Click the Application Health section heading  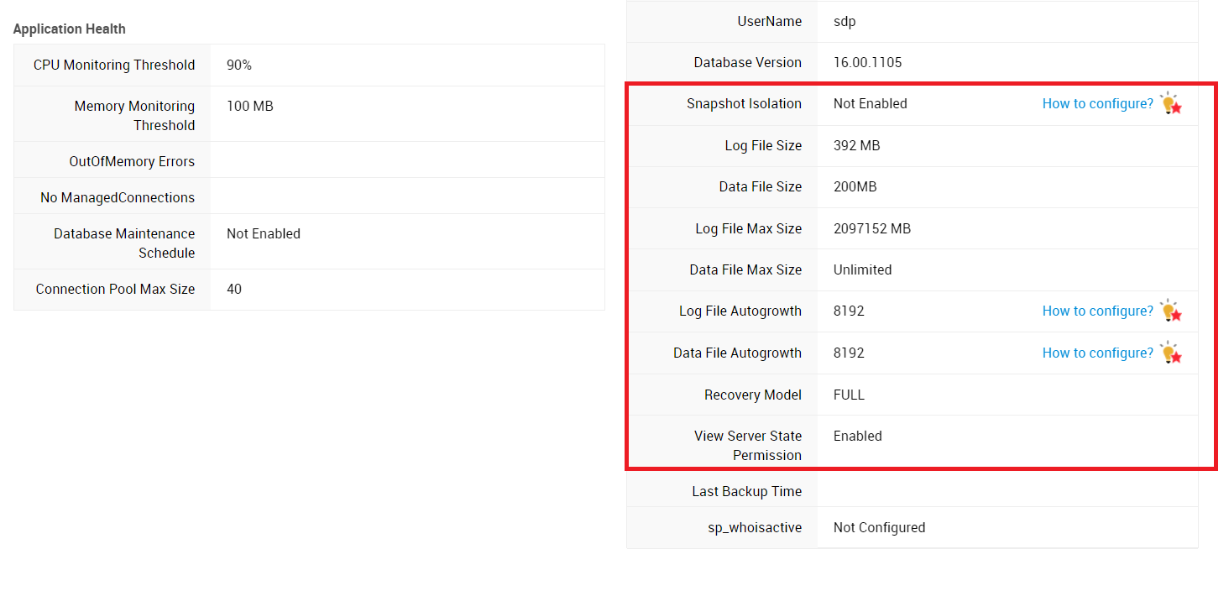tap(70, 29)
